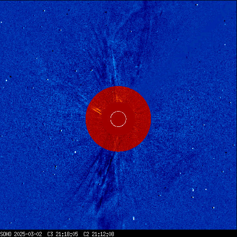Click the faint streak at the top right of the streamers
Viewport: 237px width, 237px height.
coord(161,13)
